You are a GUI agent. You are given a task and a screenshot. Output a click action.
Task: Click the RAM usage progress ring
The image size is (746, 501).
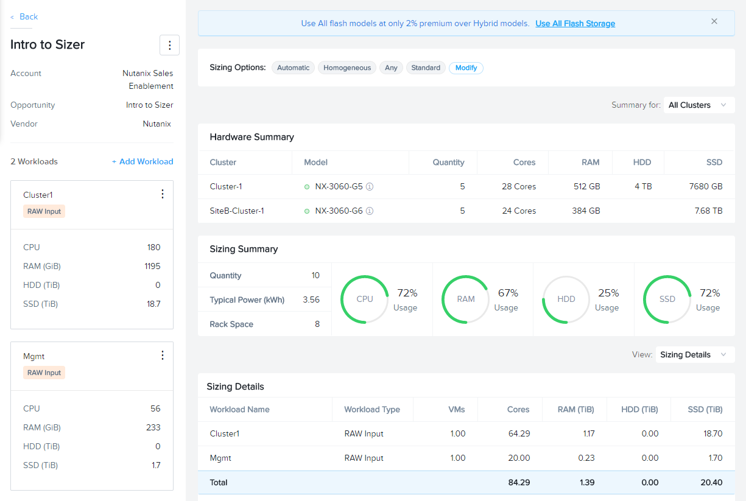[x=466, y=299]
